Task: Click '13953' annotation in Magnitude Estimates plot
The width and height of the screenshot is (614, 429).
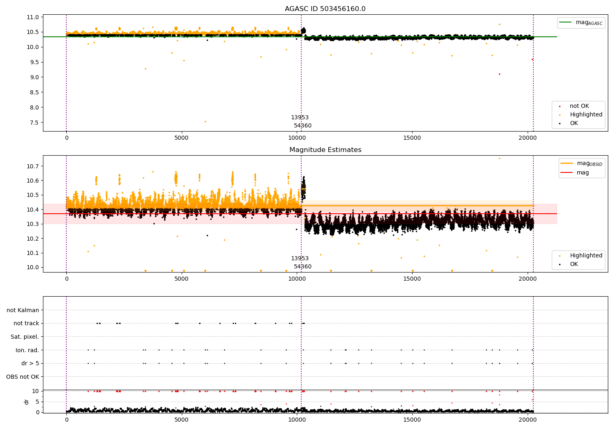Action: 300,259
